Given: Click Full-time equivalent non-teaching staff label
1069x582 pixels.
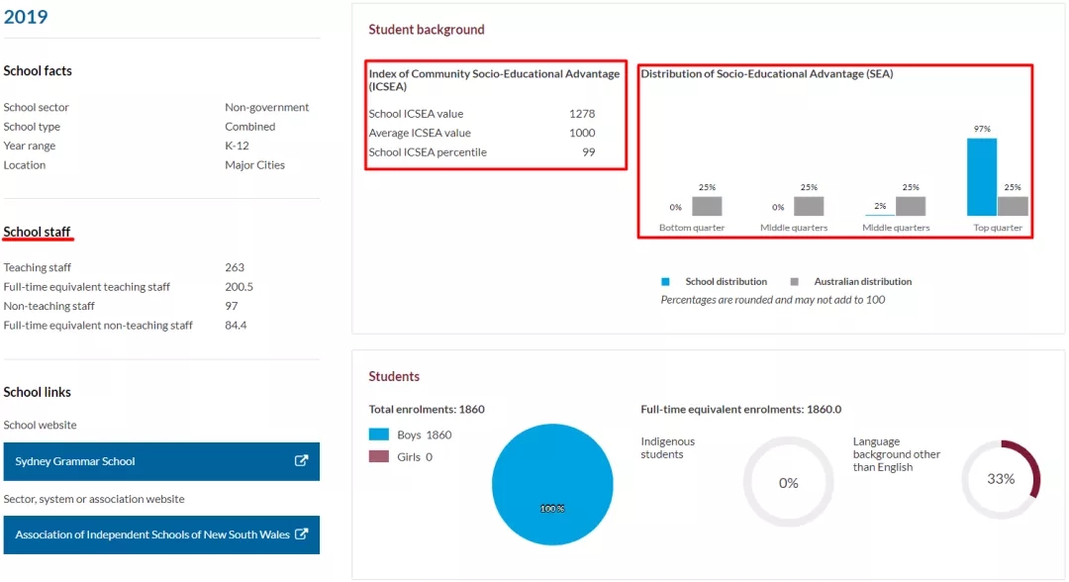Looking at the screenshot, I should 98,325.
